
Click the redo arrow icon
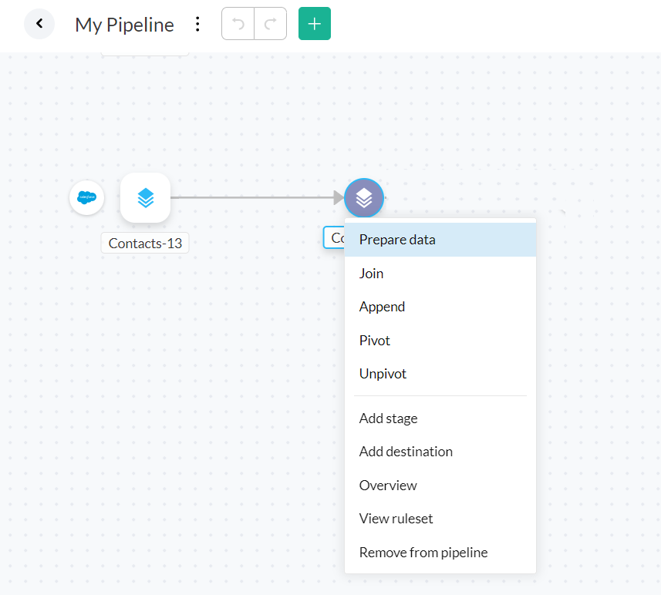point(270,24)
